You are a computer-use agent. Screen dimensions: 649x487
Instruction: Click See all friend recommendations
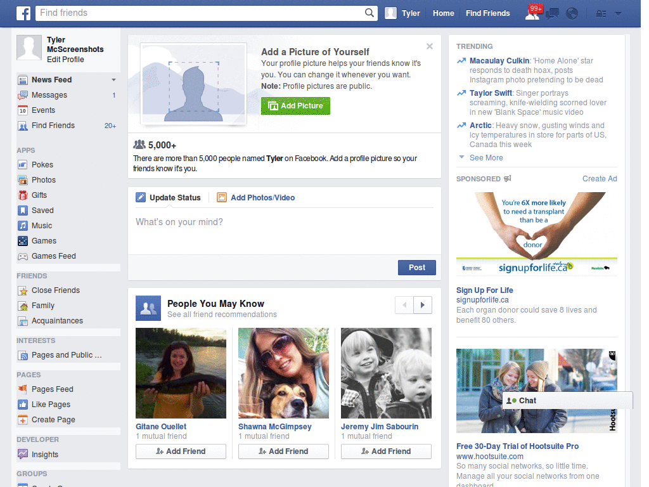pyautogui.click(x=222, y=315)
